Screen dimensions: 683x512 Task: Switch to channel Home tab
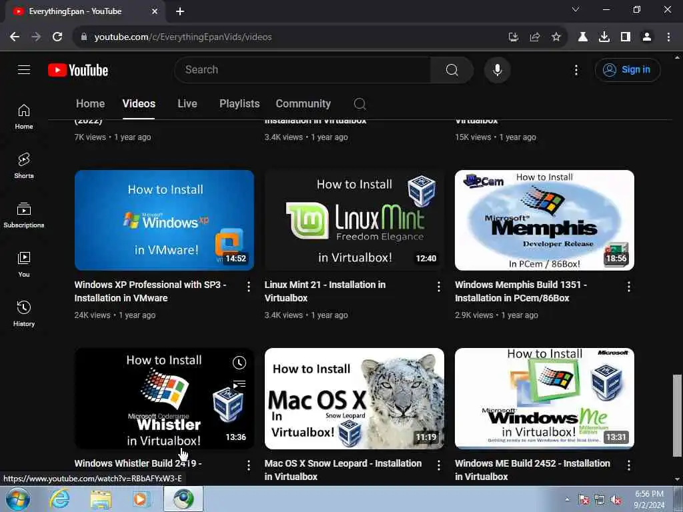point(90,103)
